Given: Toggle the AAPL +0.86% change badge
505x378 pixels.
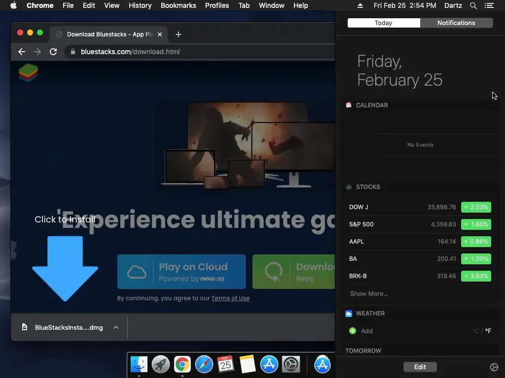Looking at the screenshot, I should pos(476,241).
